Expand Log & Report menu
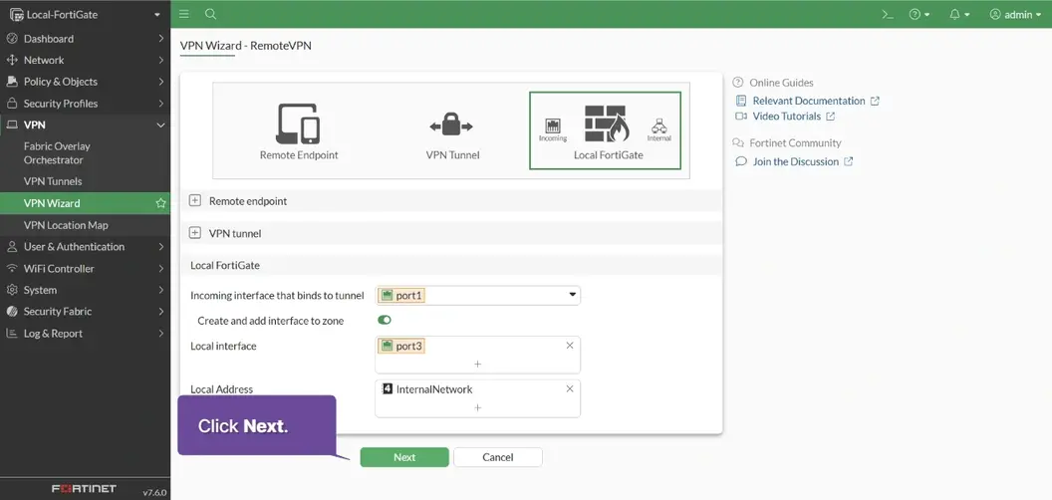Viewport: 1052px width, 500px height. (x=86, y=333)
